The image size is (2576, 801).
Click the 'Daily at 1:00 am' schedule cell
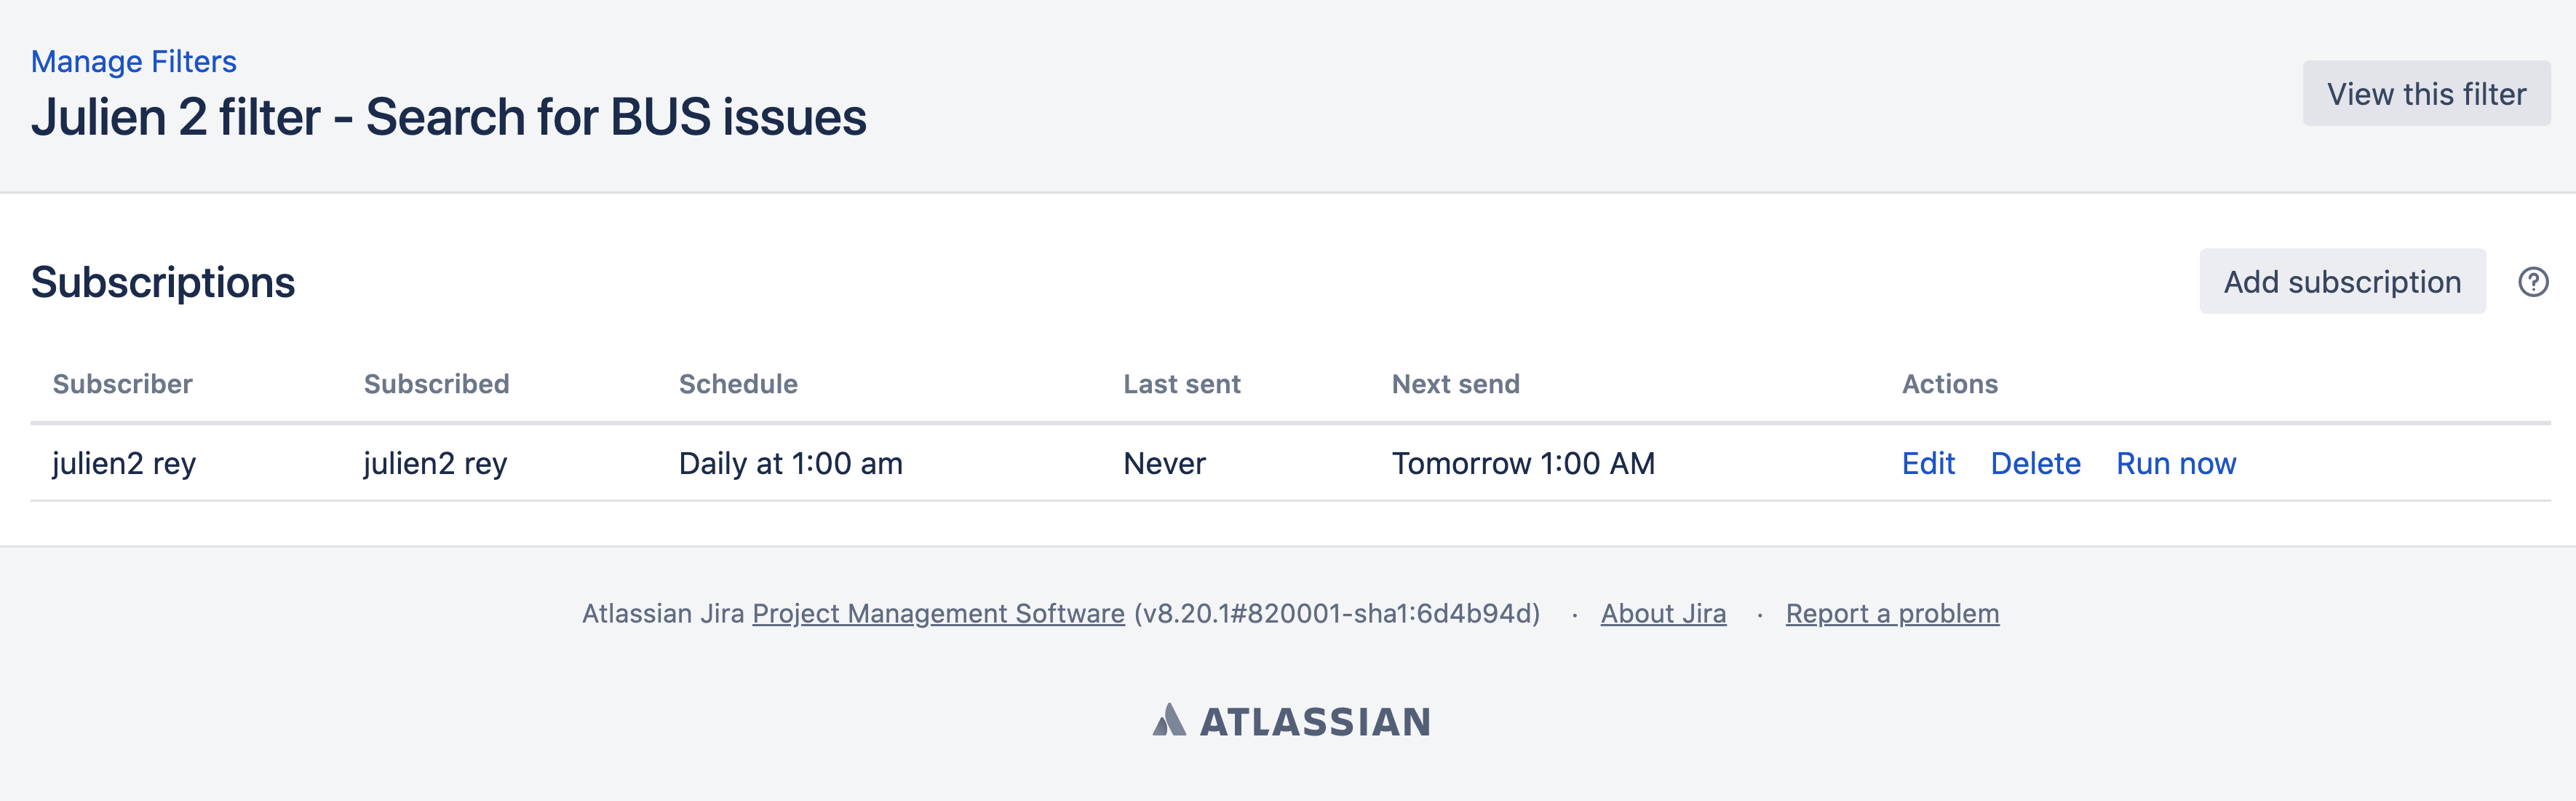pos(790,464)
